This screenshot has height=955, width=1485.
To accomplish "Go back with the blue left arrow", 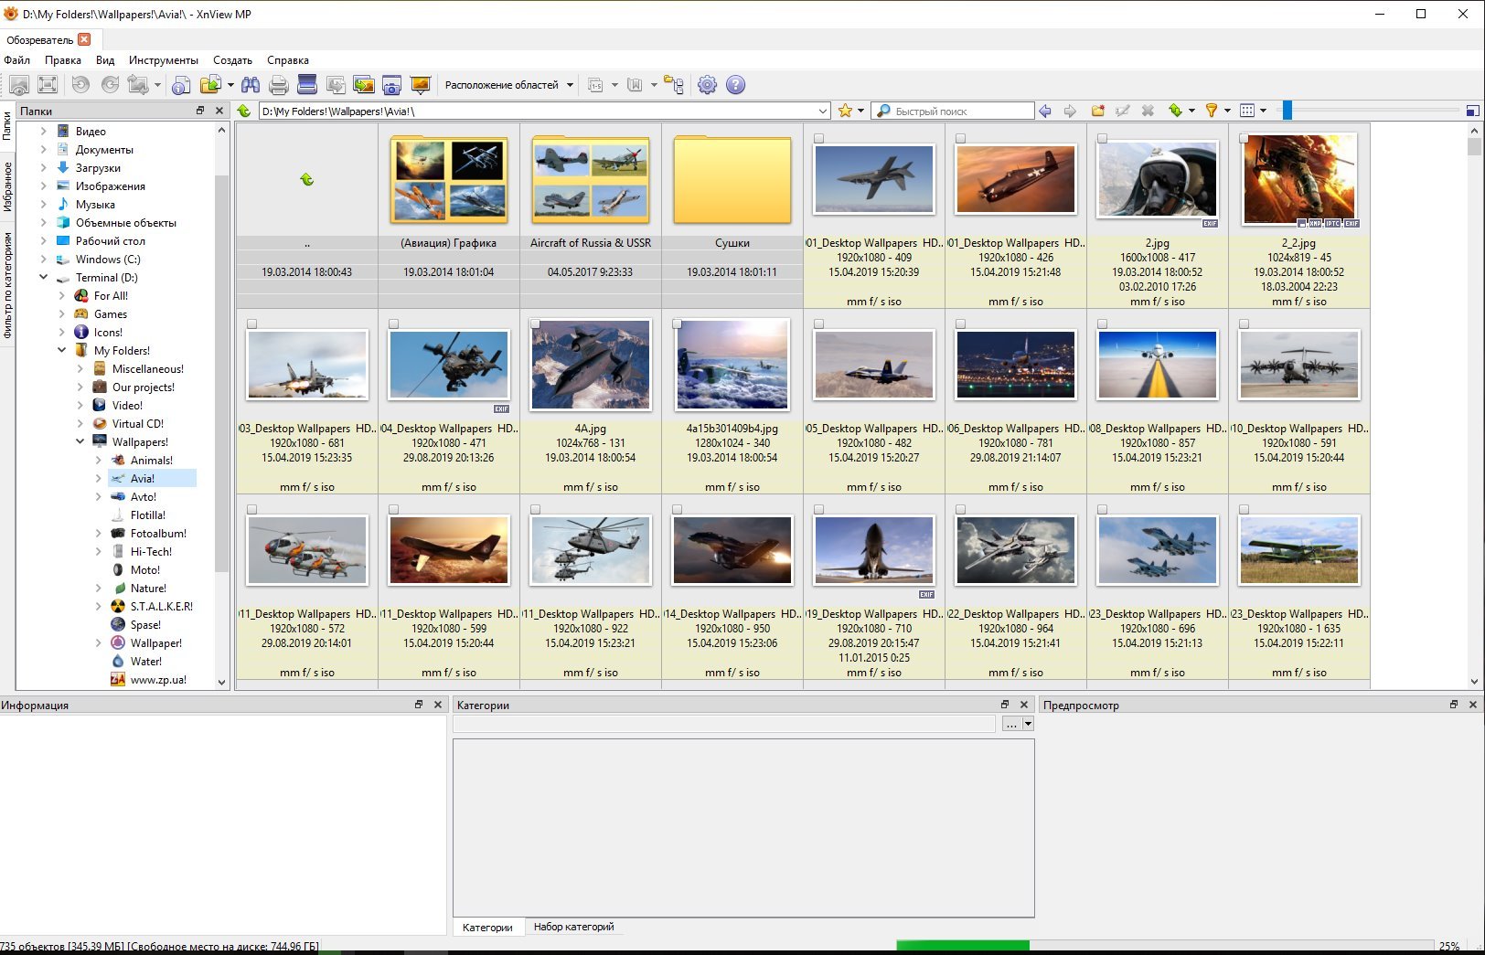I will [1045, 111].
